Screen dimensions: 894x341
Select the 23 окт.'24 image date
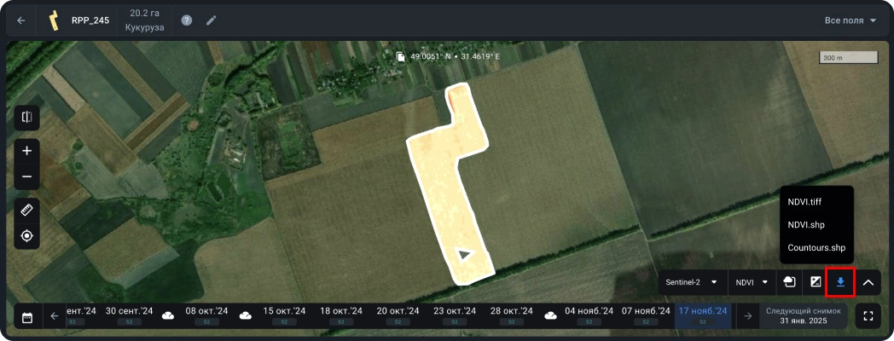[454, 312]
